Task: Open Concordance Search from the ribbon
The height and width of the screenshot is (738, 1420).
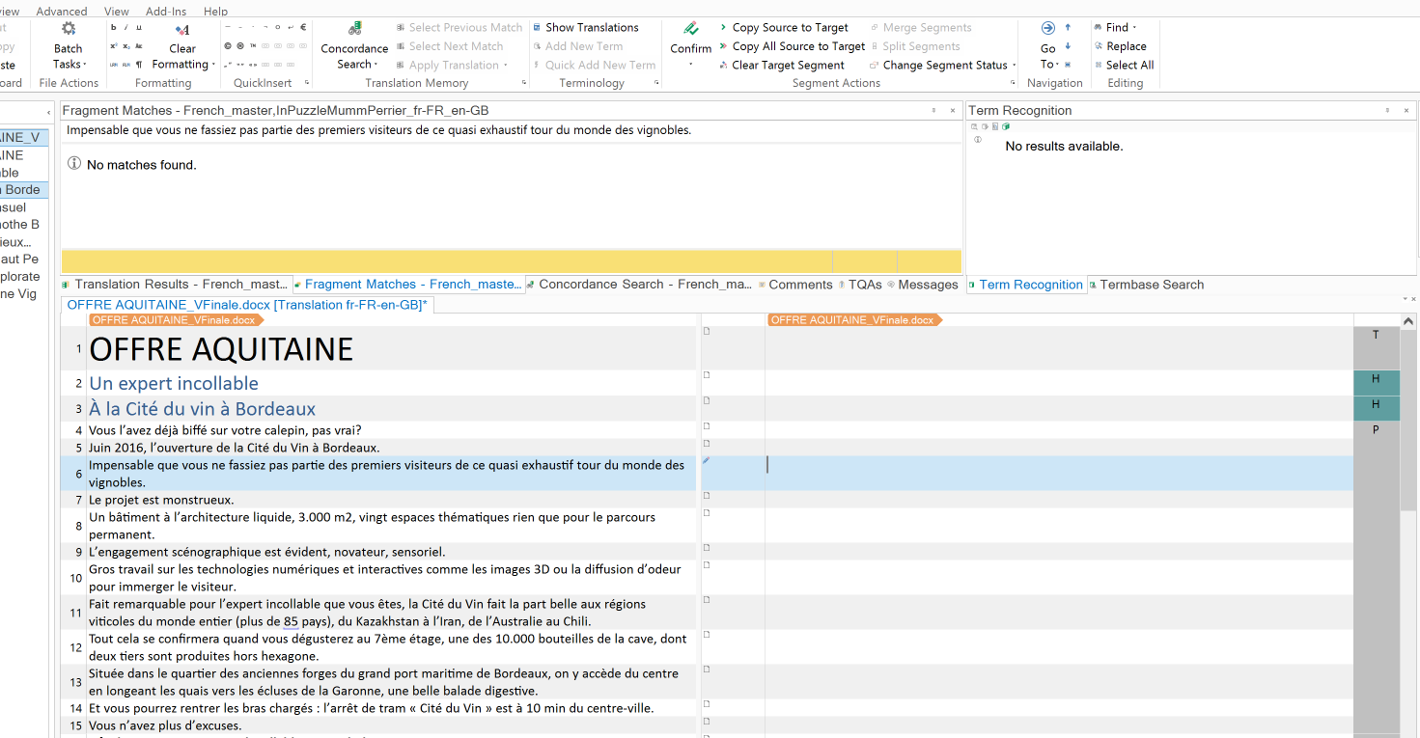Action: [354, 48]
